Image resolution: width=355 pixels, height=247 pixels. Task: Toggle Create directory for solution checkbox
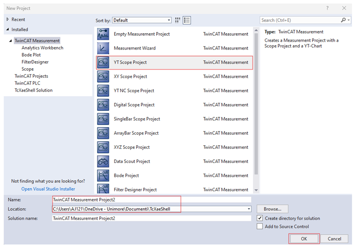260,218
